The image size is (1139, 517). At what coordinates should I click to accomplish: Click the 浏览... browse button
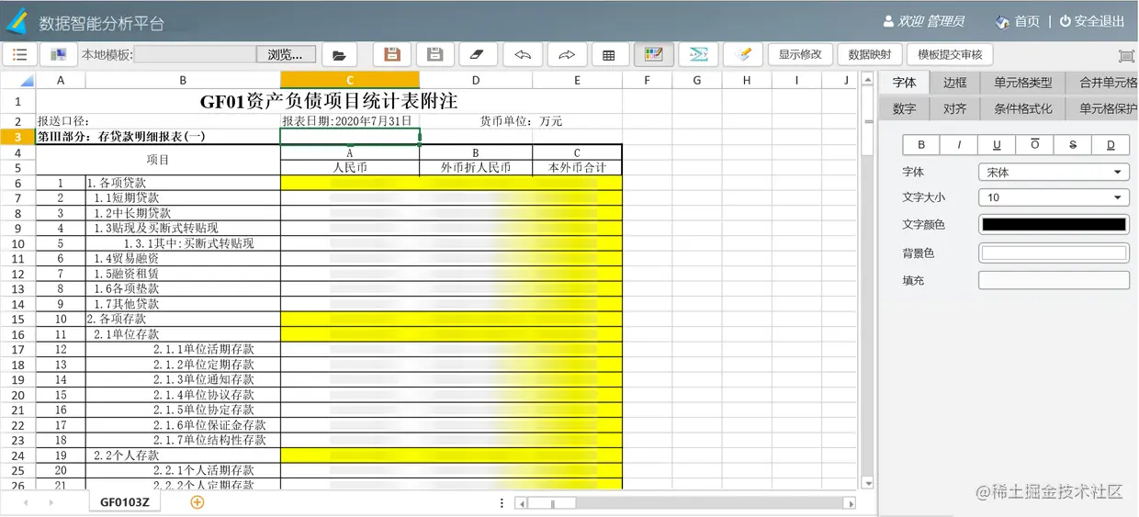(286, 55)
